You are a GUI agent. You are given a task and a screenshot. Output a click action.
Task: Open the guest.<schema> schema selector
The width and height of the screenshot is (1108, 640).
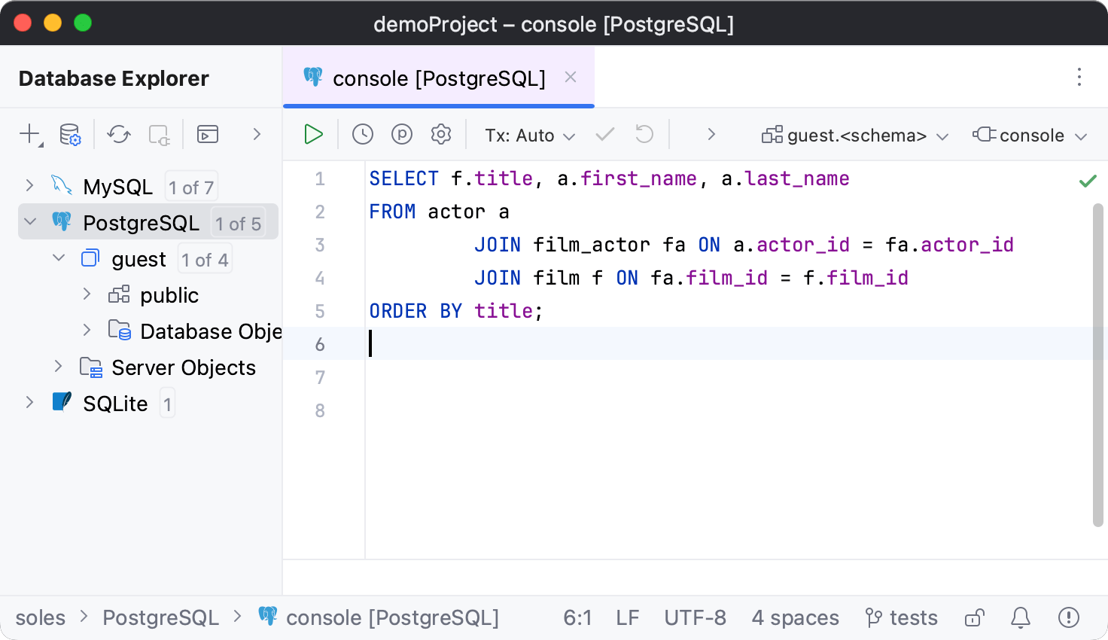pyautogui.click(x=854, y=135)
